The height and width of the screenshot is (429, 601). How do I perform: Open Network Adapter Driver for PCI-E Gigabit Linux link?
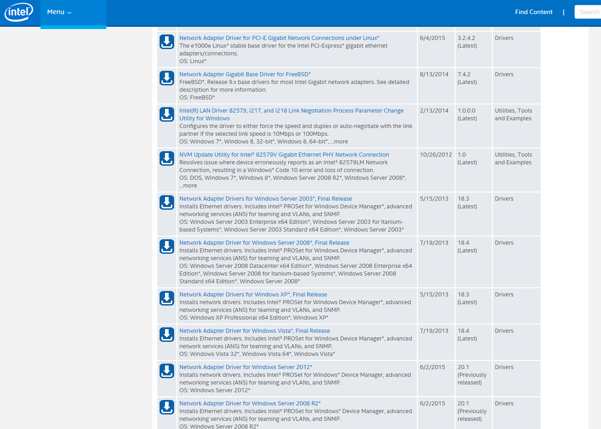point(279,38)
